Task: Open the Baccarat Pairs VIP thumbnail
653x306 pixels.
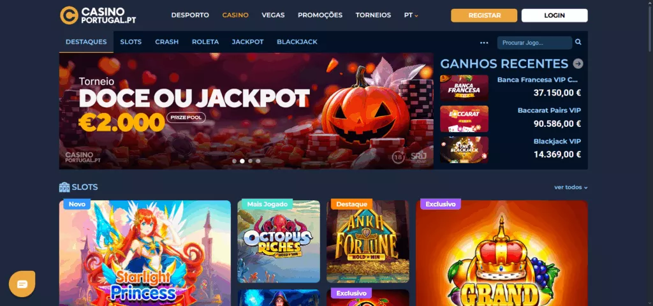Action: coord(464,119)
